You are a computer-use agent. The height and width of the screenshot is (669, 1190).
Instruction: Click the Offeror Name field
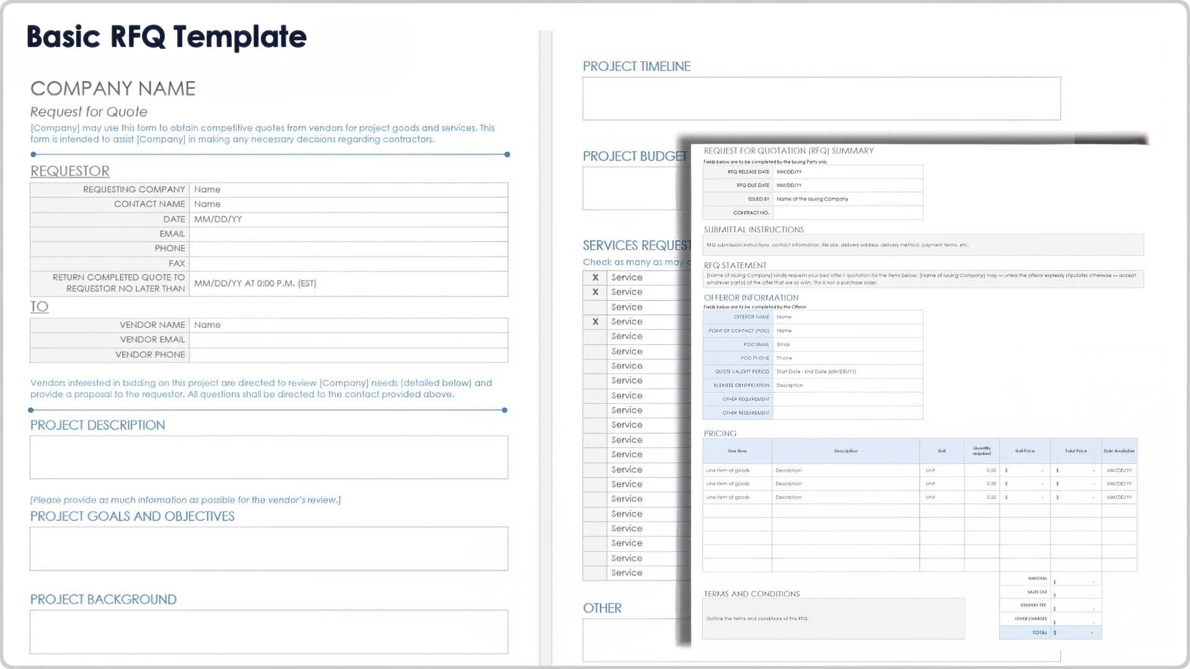[x=848, y=317]
